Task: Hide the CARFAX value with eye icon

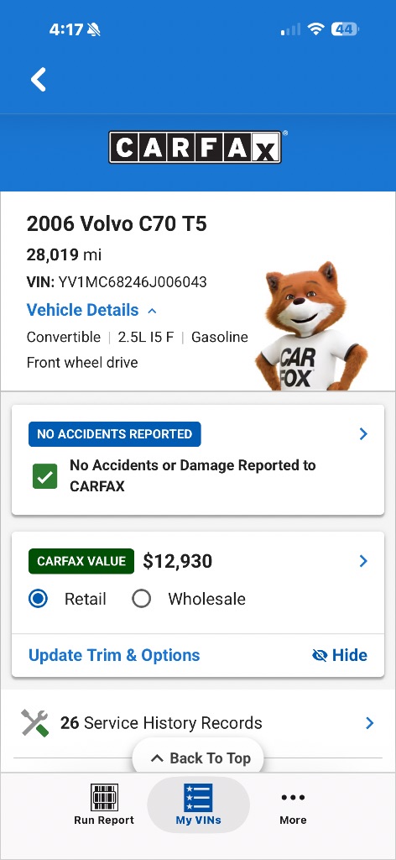Action: point(339,655)
